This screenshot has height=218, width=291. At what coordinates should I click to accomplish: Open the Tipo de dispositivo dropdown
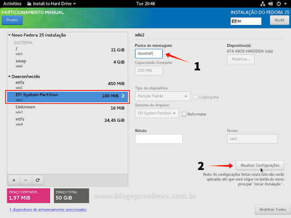click(x=163, y=96)
